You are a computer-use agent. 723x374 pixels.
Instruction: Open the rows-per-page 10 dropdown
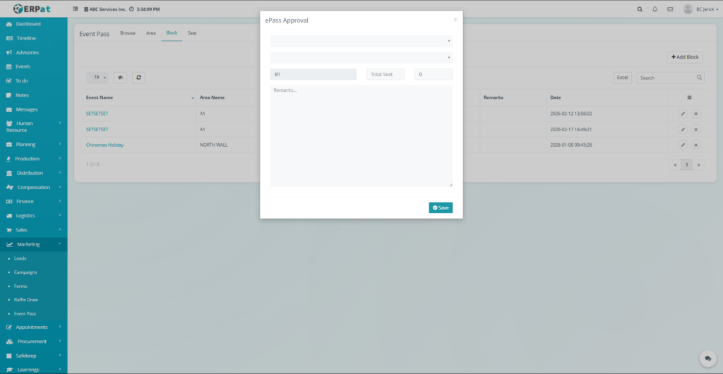point(97,78)
